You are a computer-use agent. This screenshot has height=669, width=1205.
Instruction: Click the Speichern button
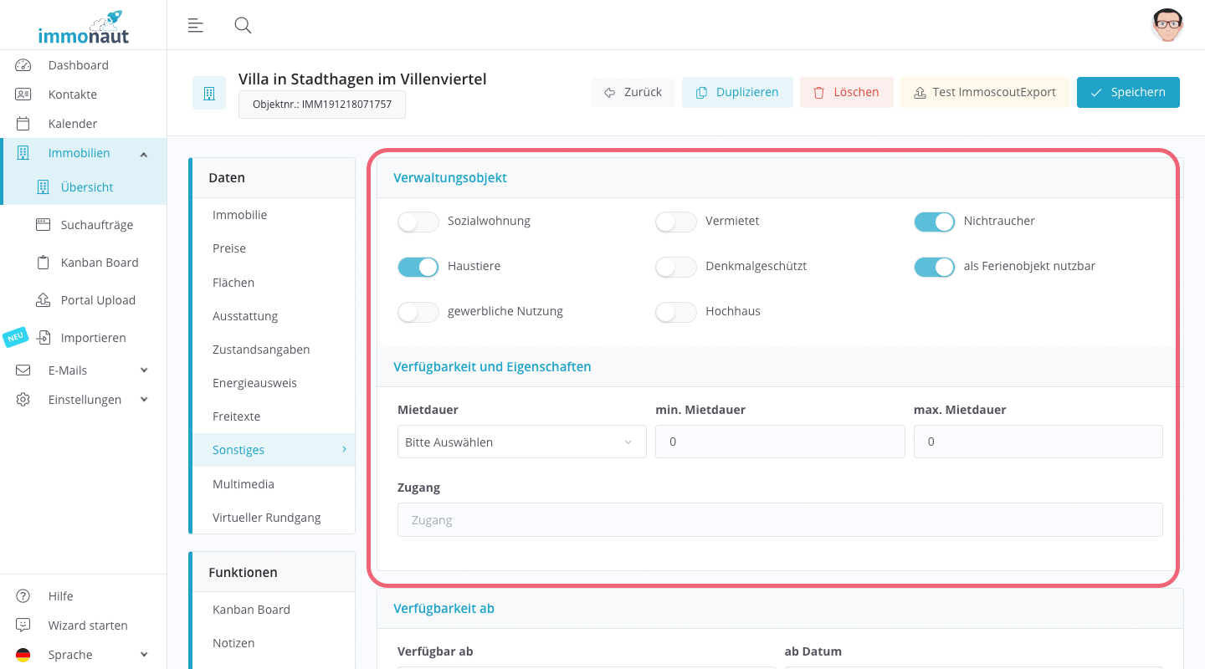pos(1127,92)
